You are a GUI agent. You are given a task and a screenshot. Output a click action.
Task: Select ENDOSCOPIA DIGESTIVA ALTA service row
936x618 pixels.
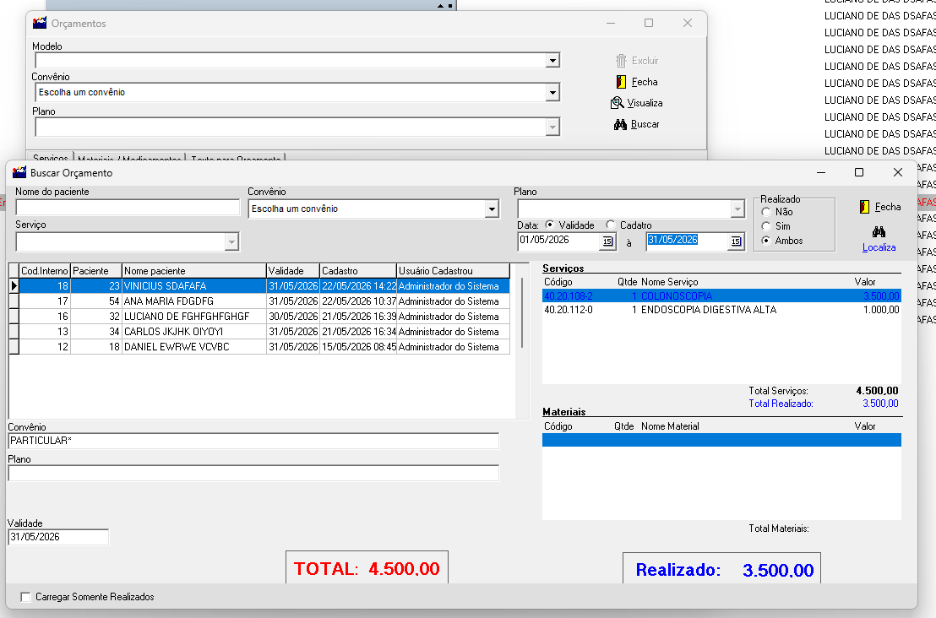tap(721, 310)
